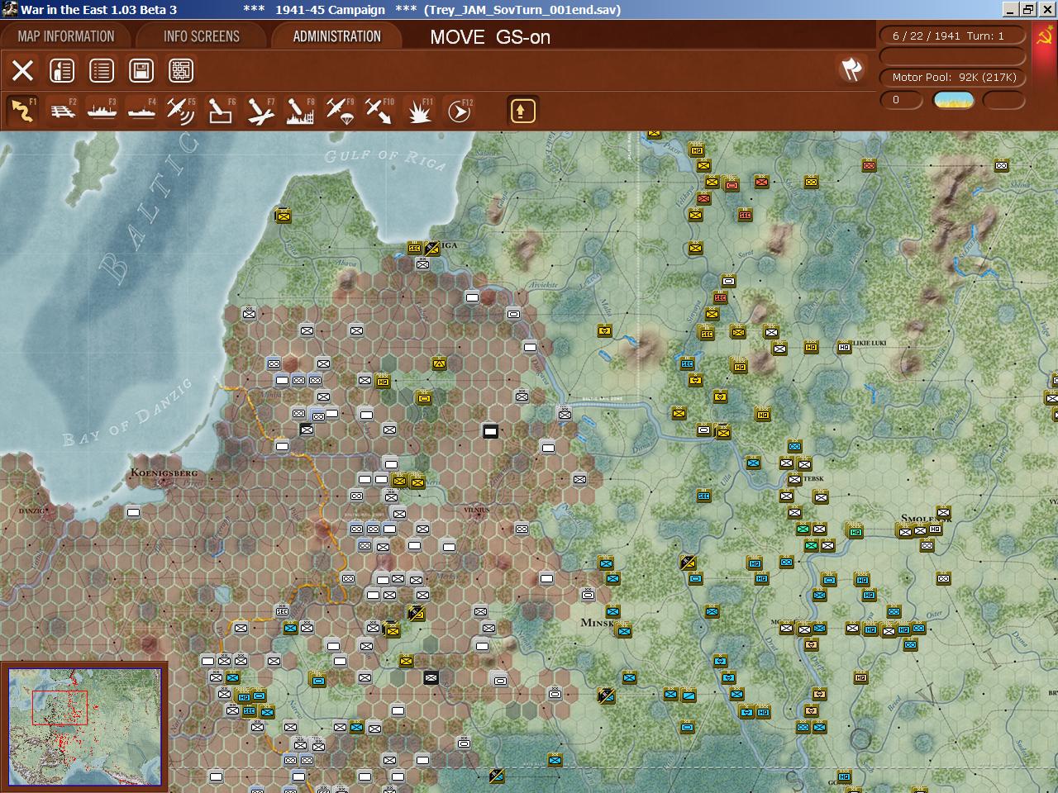Restore the game window using the title bar restore button
Image resolution: width=1058 pixels, height=793 pixels.
tap(1028, 9)
